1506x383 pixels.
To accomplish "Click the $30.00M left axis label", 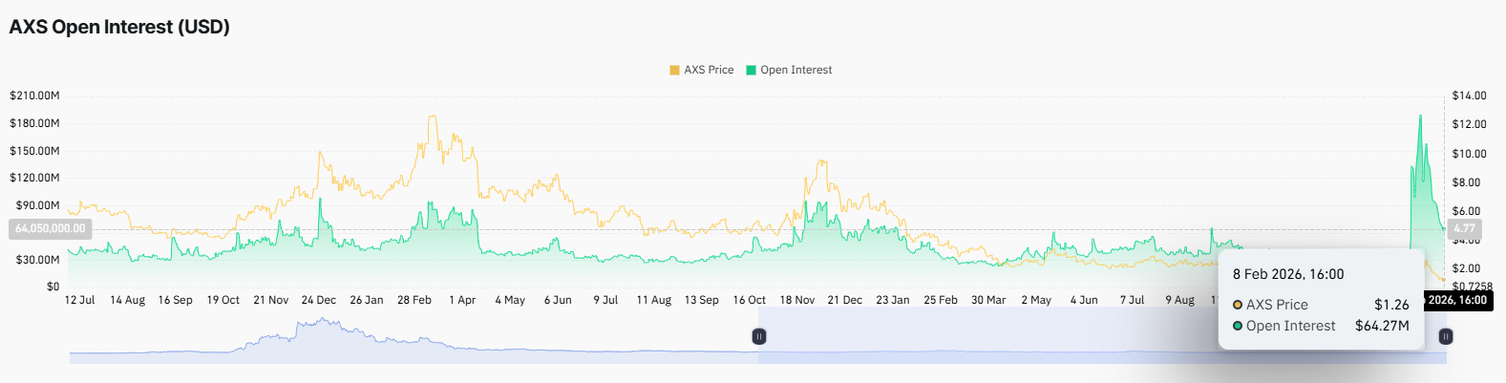I will tap(37, 260).
